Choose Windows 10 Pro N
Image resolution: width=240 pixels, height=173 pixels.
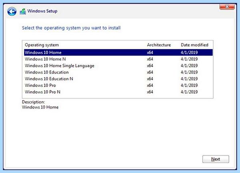click(x=118, y=92)
